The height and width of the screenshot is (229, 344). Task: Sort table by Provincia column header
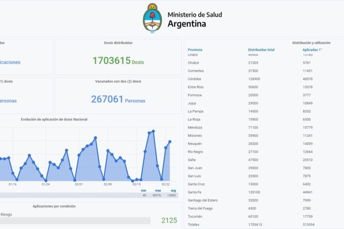tap(195, 50)
